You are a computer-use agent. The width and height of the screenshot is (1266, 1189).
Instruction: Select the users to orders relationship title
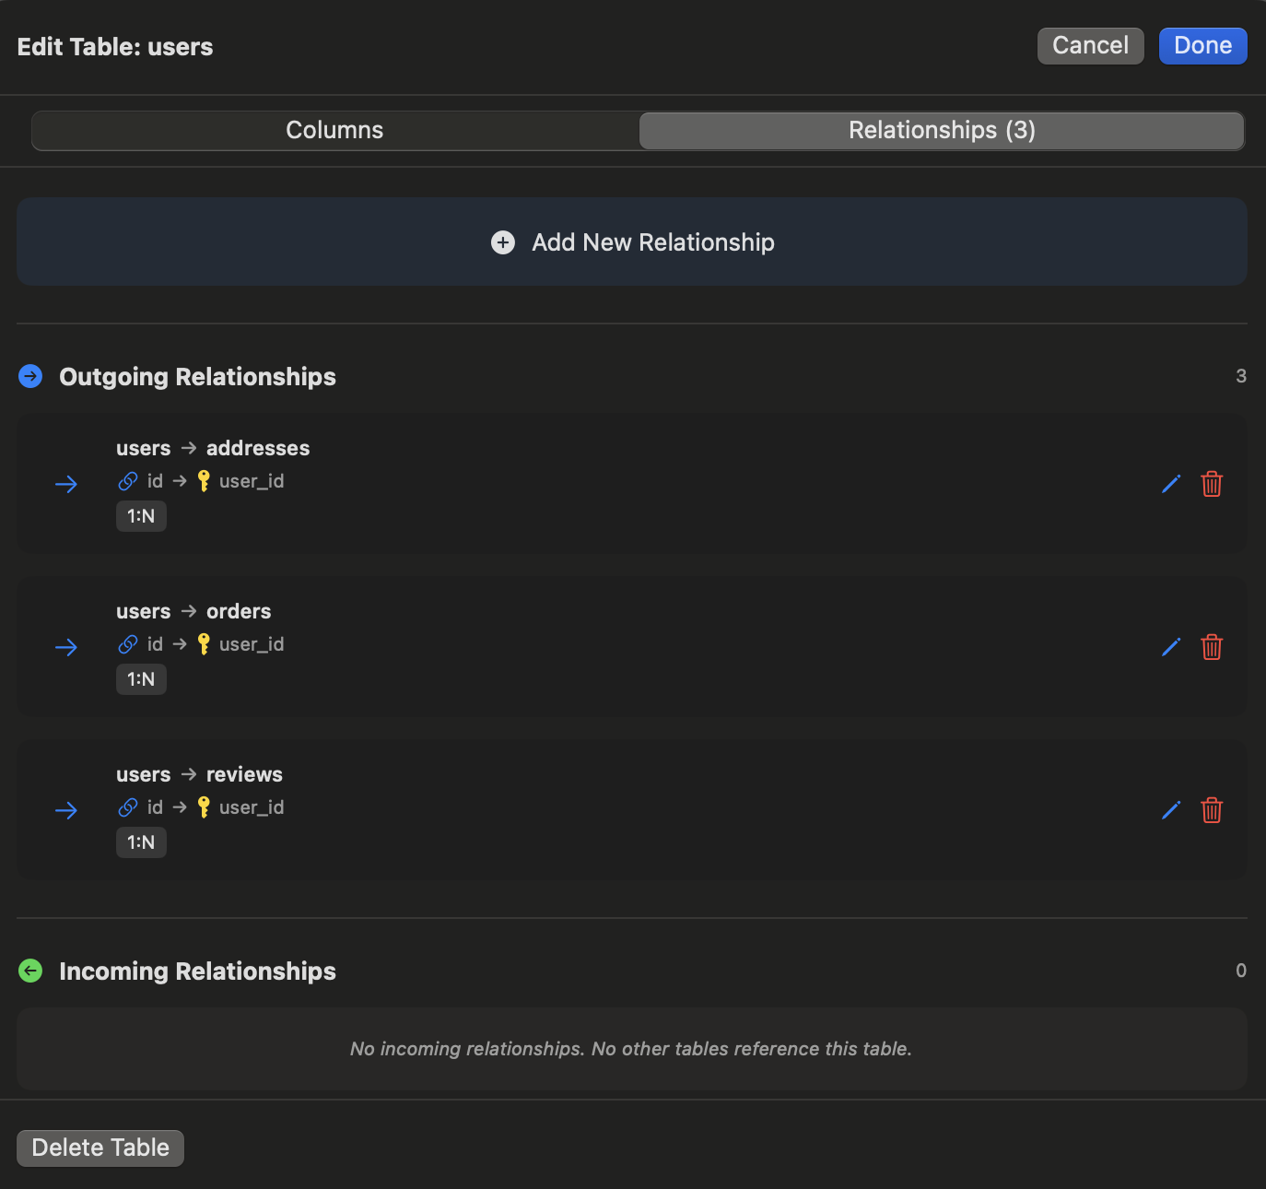[193, 611]
